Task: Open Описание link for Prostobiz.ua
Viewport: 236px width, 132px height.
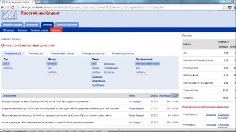Action: [x=211, y=125]
